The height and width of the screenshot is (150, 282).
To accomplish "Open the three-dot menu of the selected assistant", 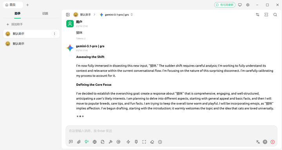I will coord(54,34).
